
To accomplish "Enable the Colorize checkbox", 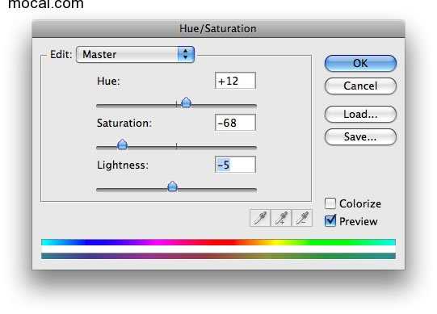I will [330, 203].
